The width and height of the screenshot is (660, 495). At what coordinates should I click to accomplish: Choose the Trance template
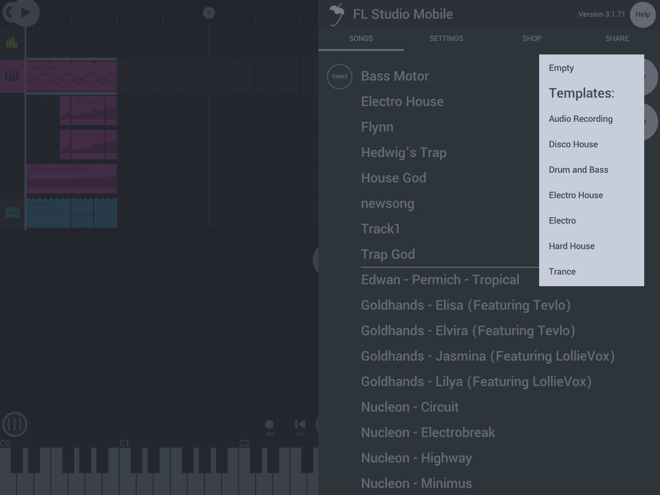click(x=592, y=272)
